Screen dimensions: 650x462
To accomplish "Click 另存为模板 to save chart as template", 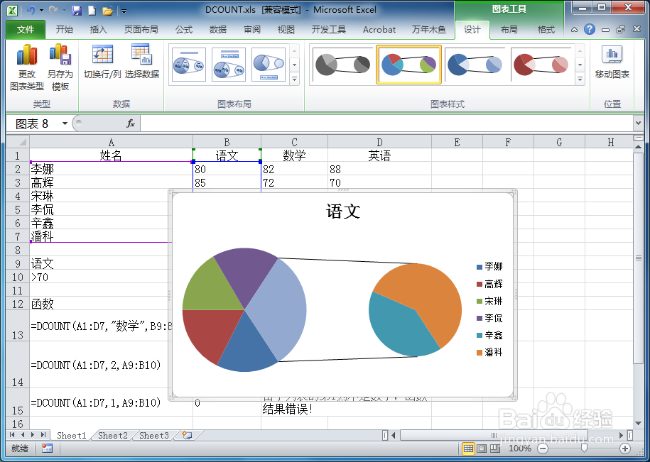I will 60,67.
